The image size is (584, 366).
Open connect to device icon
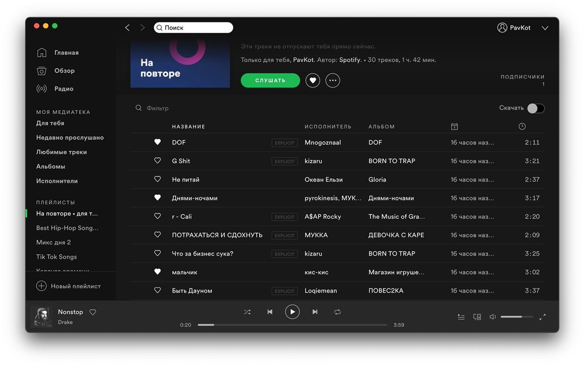coord(477,317)
